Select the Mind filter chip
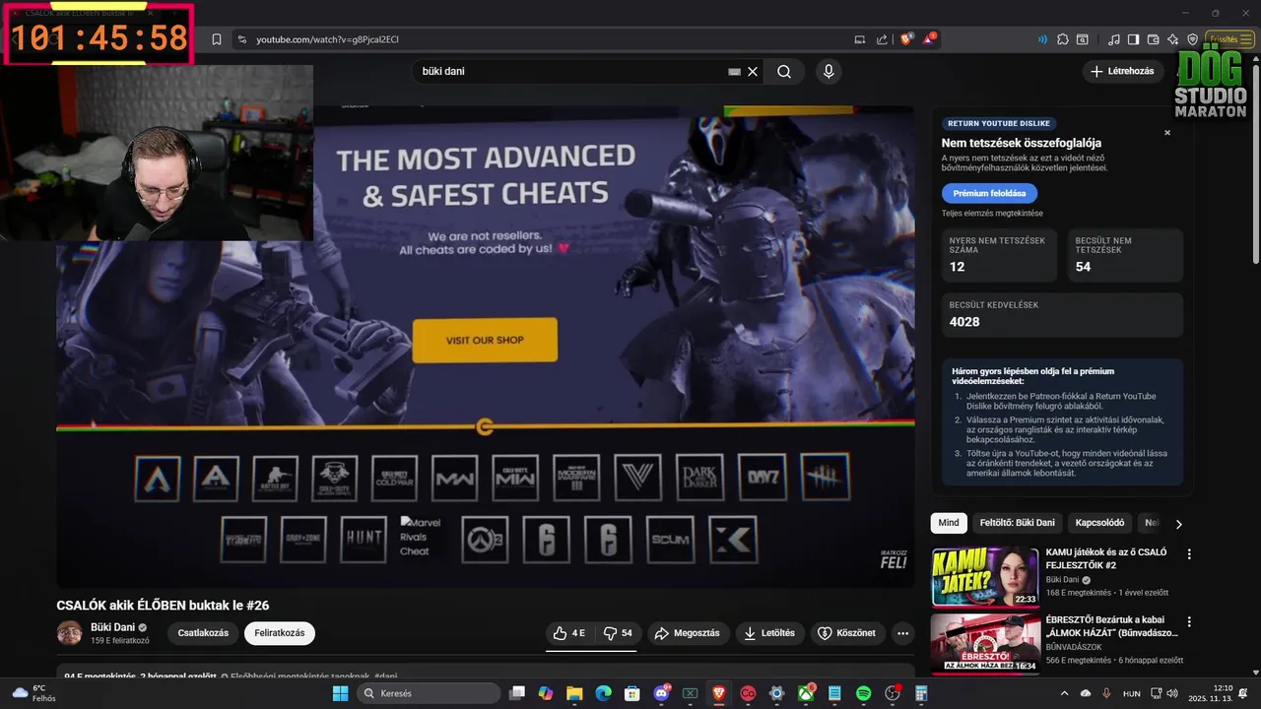Screen dimensions: 1261x709 (948, 523)
